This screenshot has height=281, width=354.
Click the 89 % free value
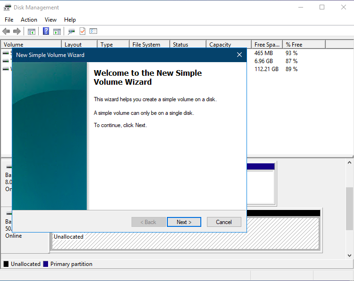click(x=291, y=69)
